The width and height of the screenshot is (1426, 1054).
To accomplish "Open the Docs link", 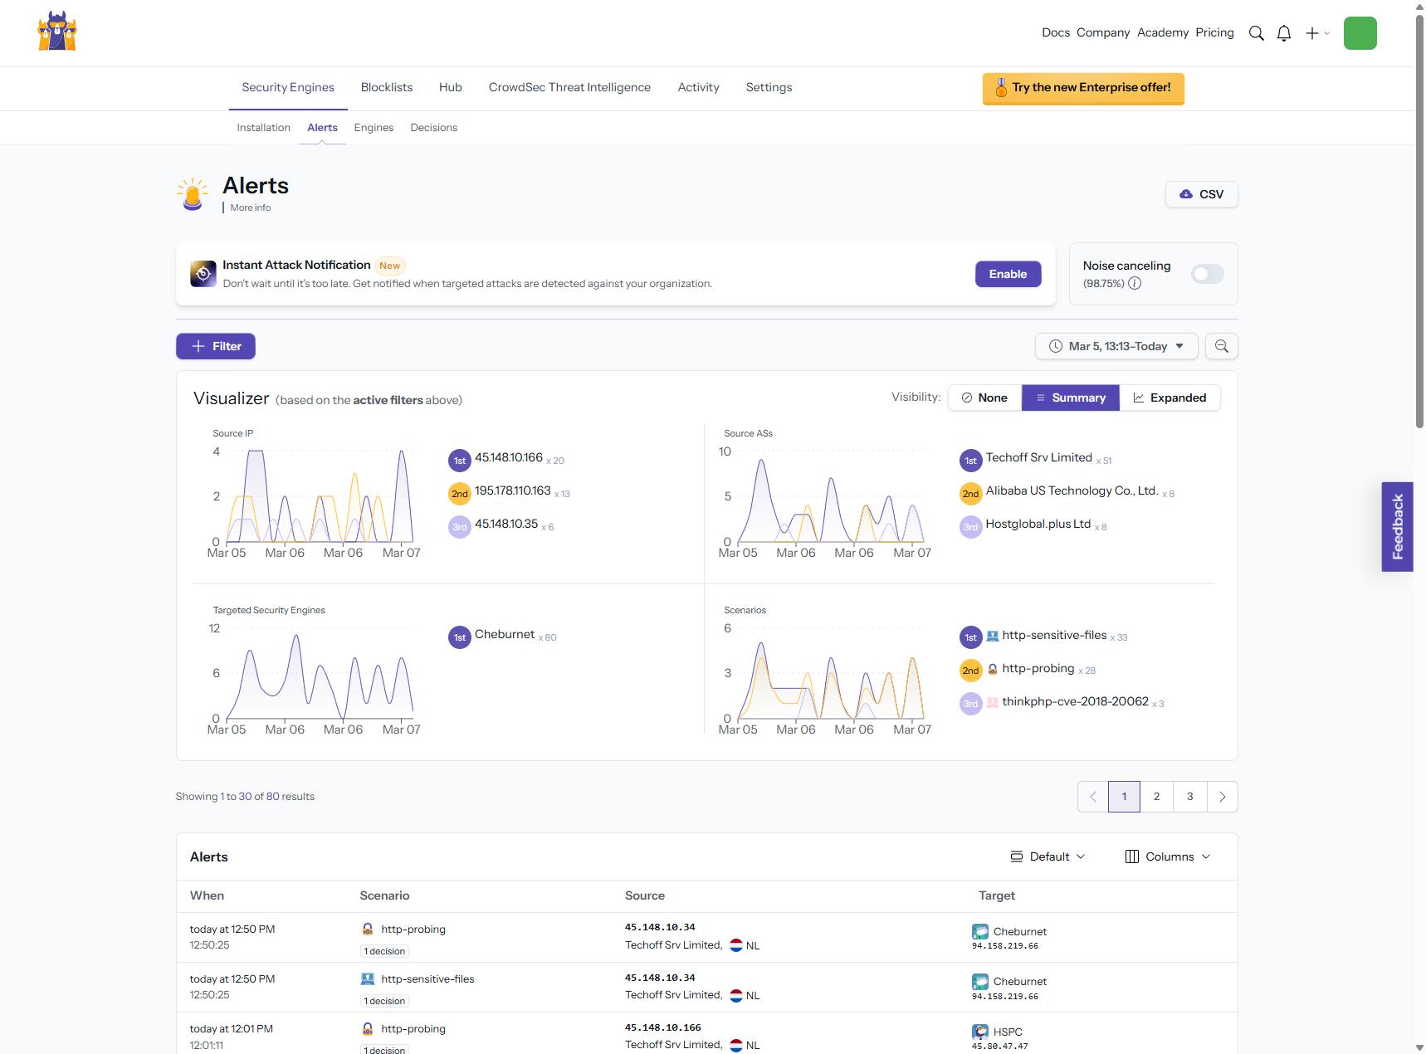I will (1056, 32).
